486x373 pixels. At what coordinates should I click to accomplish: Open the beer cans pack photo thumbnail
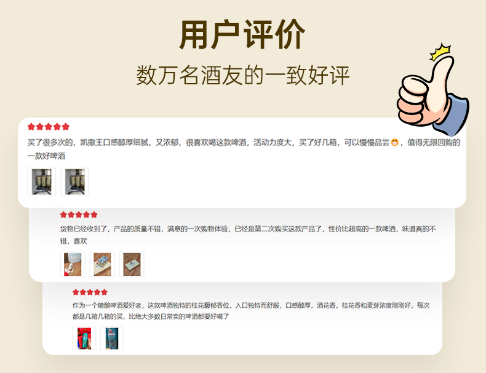[x=102, y=264]
